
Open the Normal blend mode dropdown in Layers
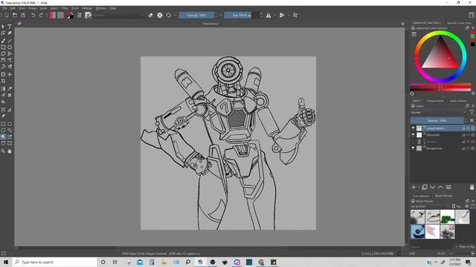(x=438, y=113)
